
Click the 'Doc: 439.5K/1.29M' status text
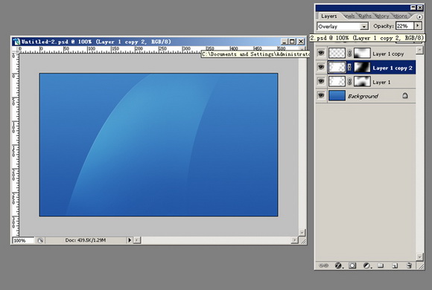[x=86, y=240]
